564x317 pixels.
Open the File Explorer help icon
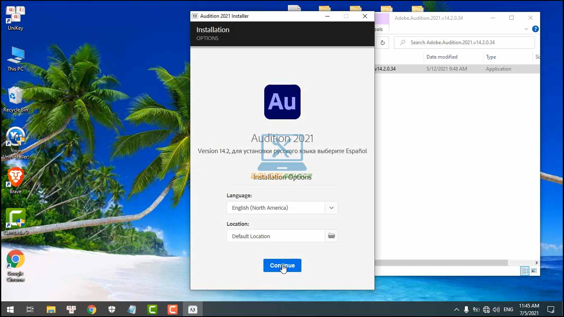[535, 29]
